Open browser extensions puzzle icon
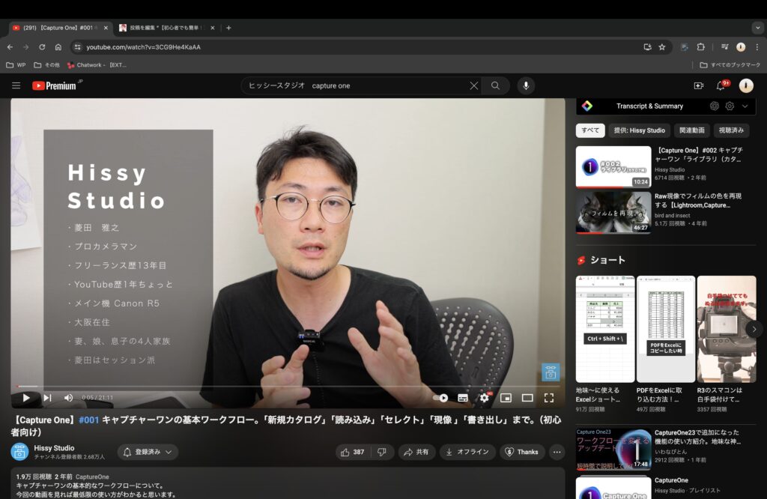The height and width of the screenshot is (499, 767). pyautogui.click(x=700, y=47)
